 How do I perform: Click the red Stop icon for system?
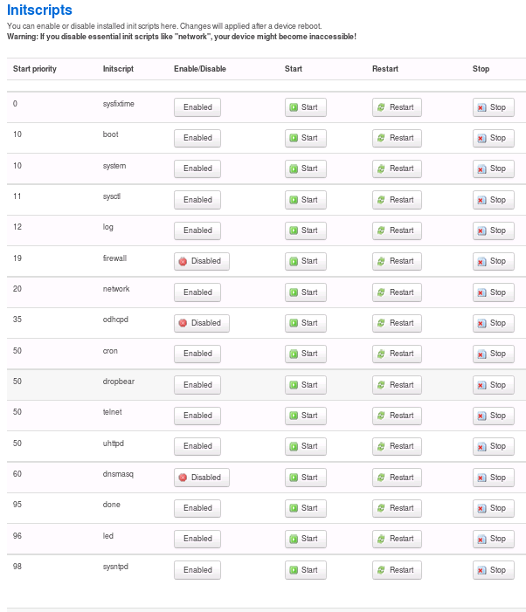click(481, 168)
